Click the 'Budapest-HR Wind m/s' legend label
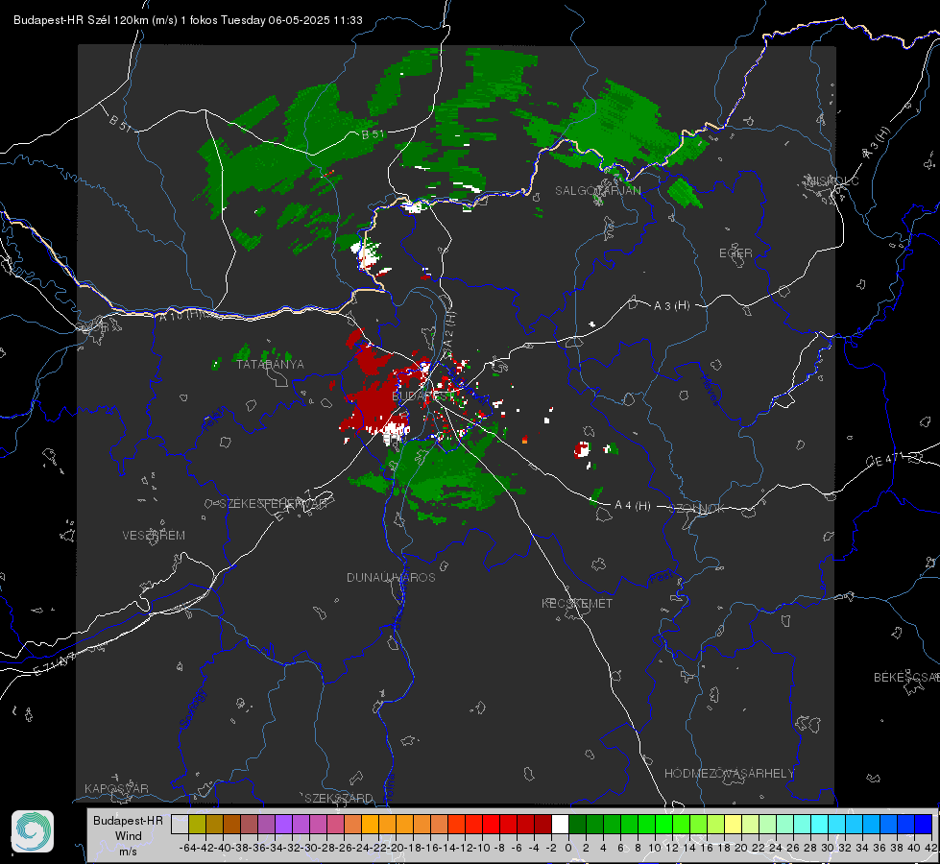 pyautogui.click(x=129, y=836)
